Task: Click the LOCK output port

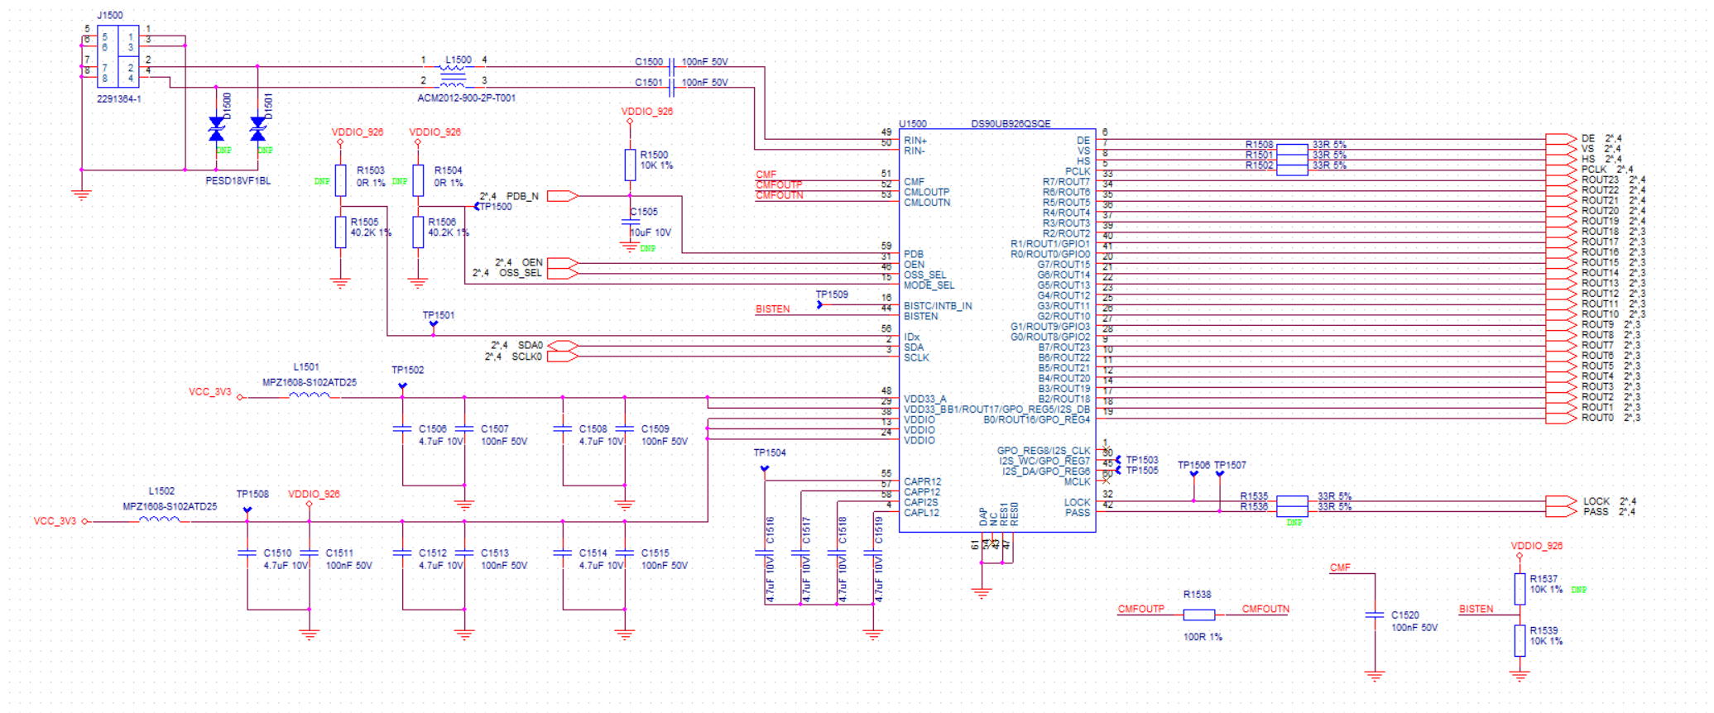Action: (x=1561, y=501)
